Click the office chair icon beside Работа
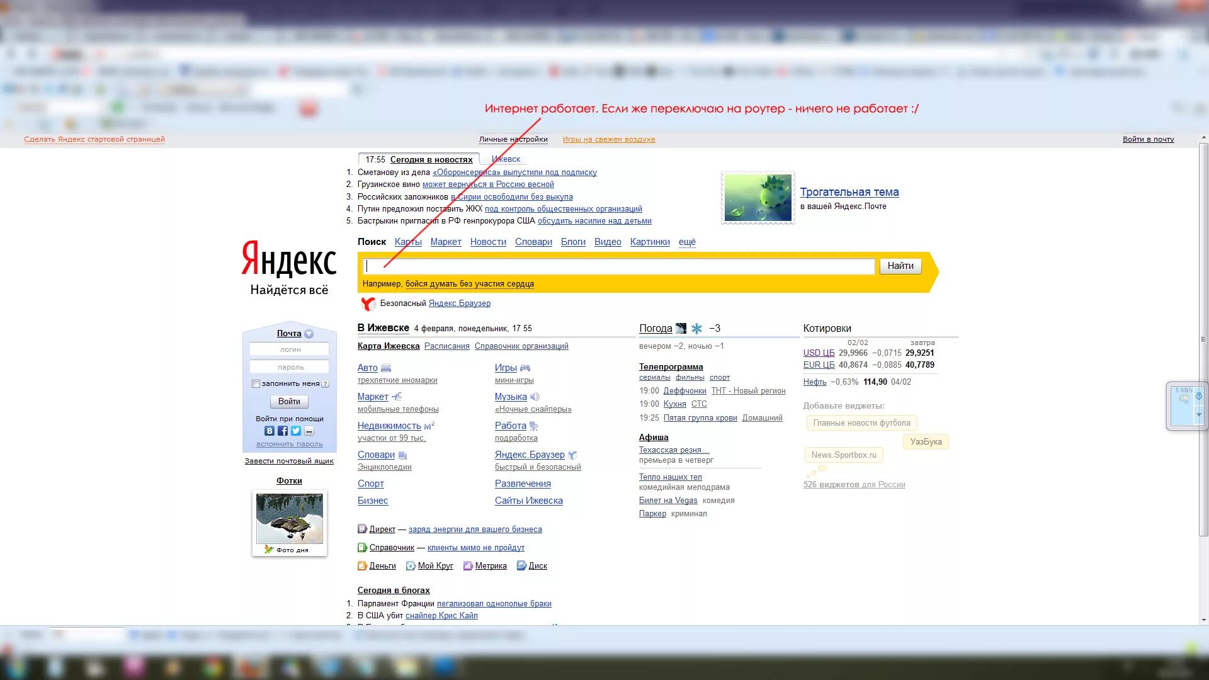 click(534, 426)
